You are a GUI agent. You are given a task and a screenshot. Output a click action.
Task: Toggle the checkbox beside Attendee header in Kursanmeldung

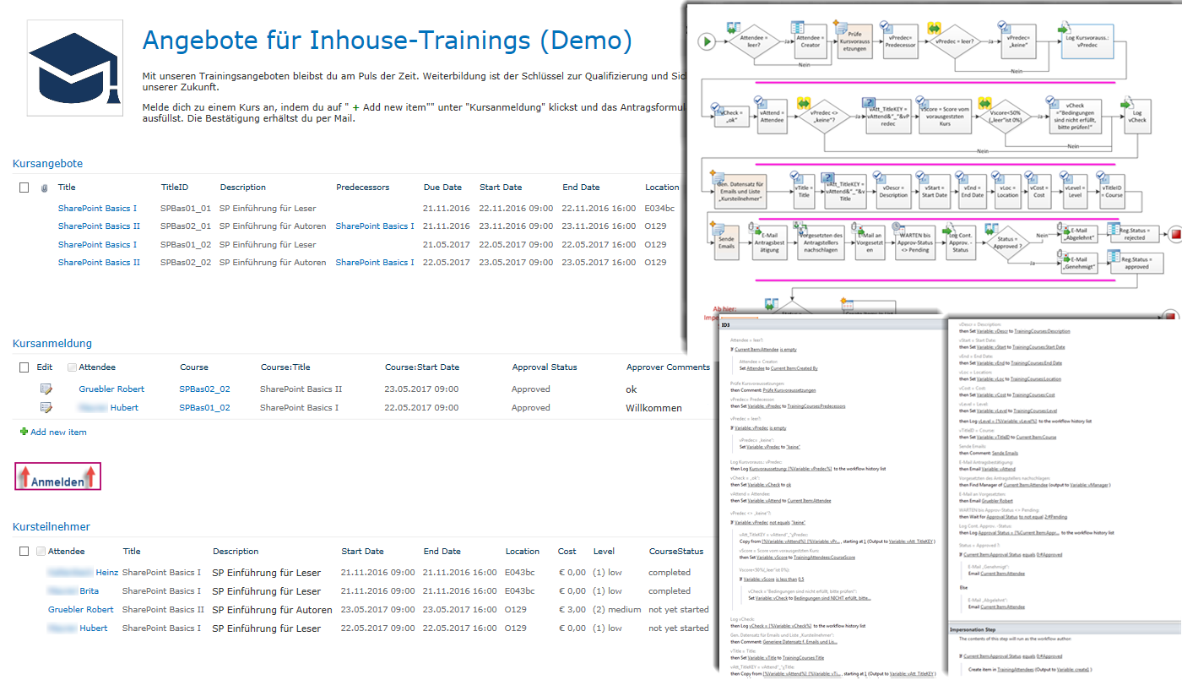point(72,367)
